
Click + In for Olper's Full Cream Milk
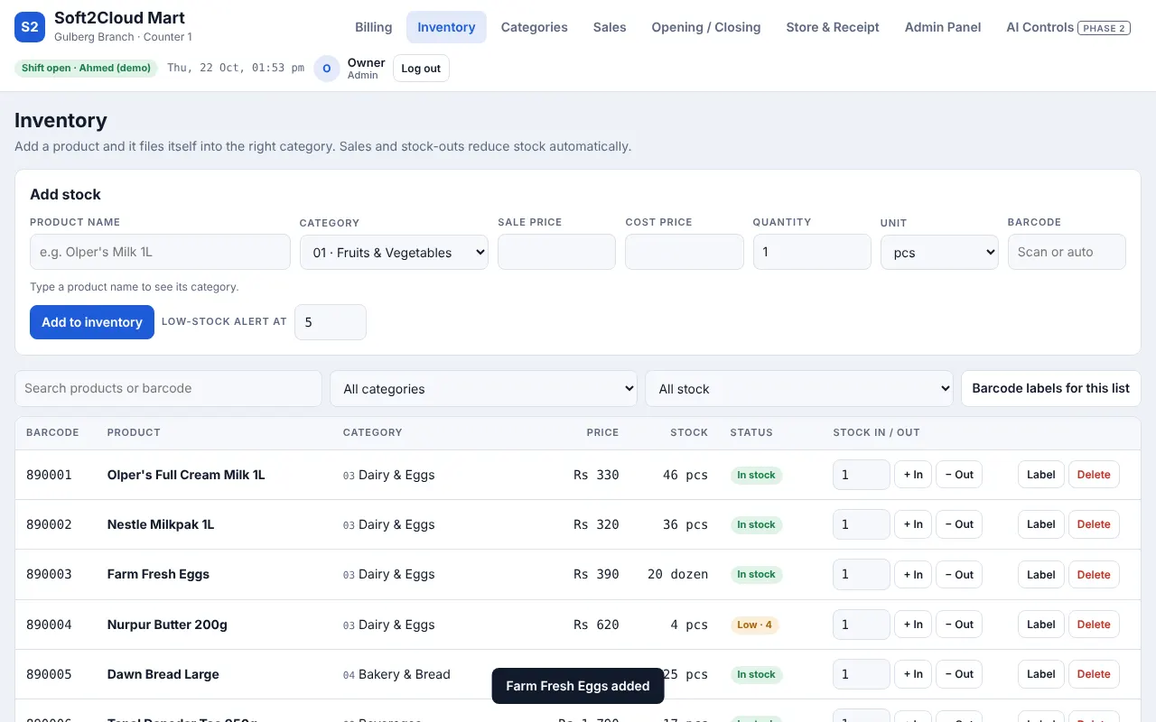pyautogui.click(x=913, y=475)
